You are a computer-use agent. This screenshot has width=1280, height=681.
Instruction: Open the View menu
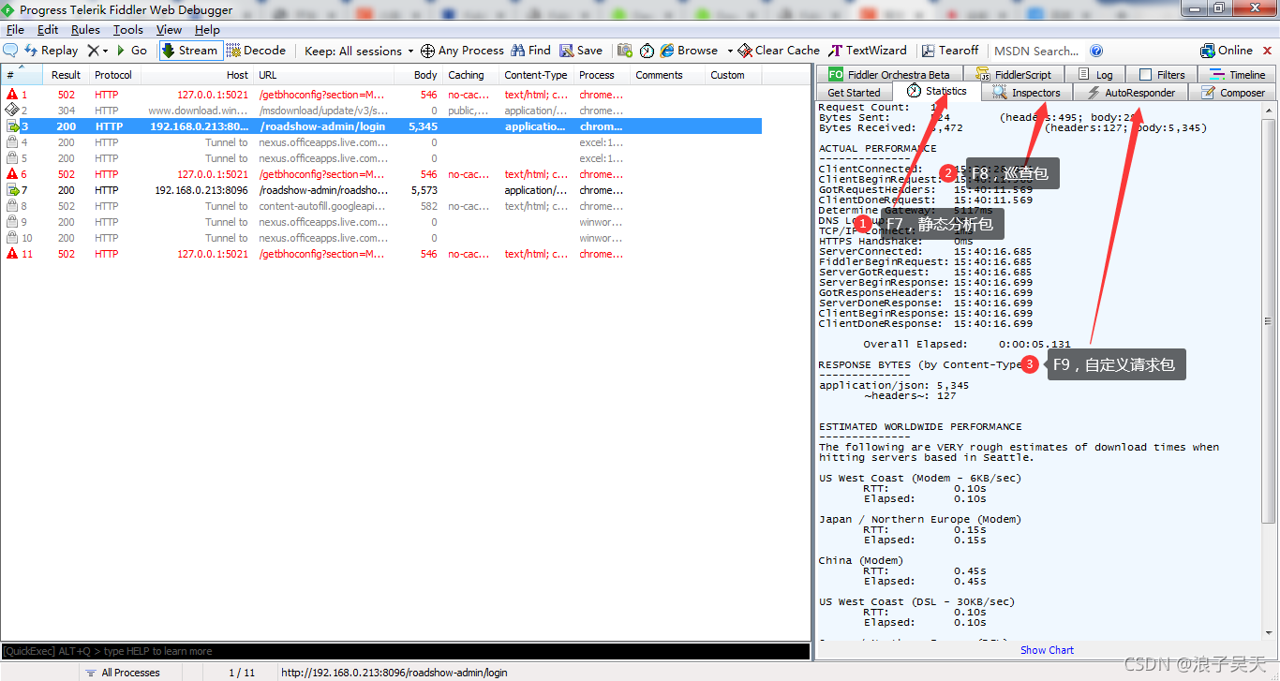click(x=169, y=30)
